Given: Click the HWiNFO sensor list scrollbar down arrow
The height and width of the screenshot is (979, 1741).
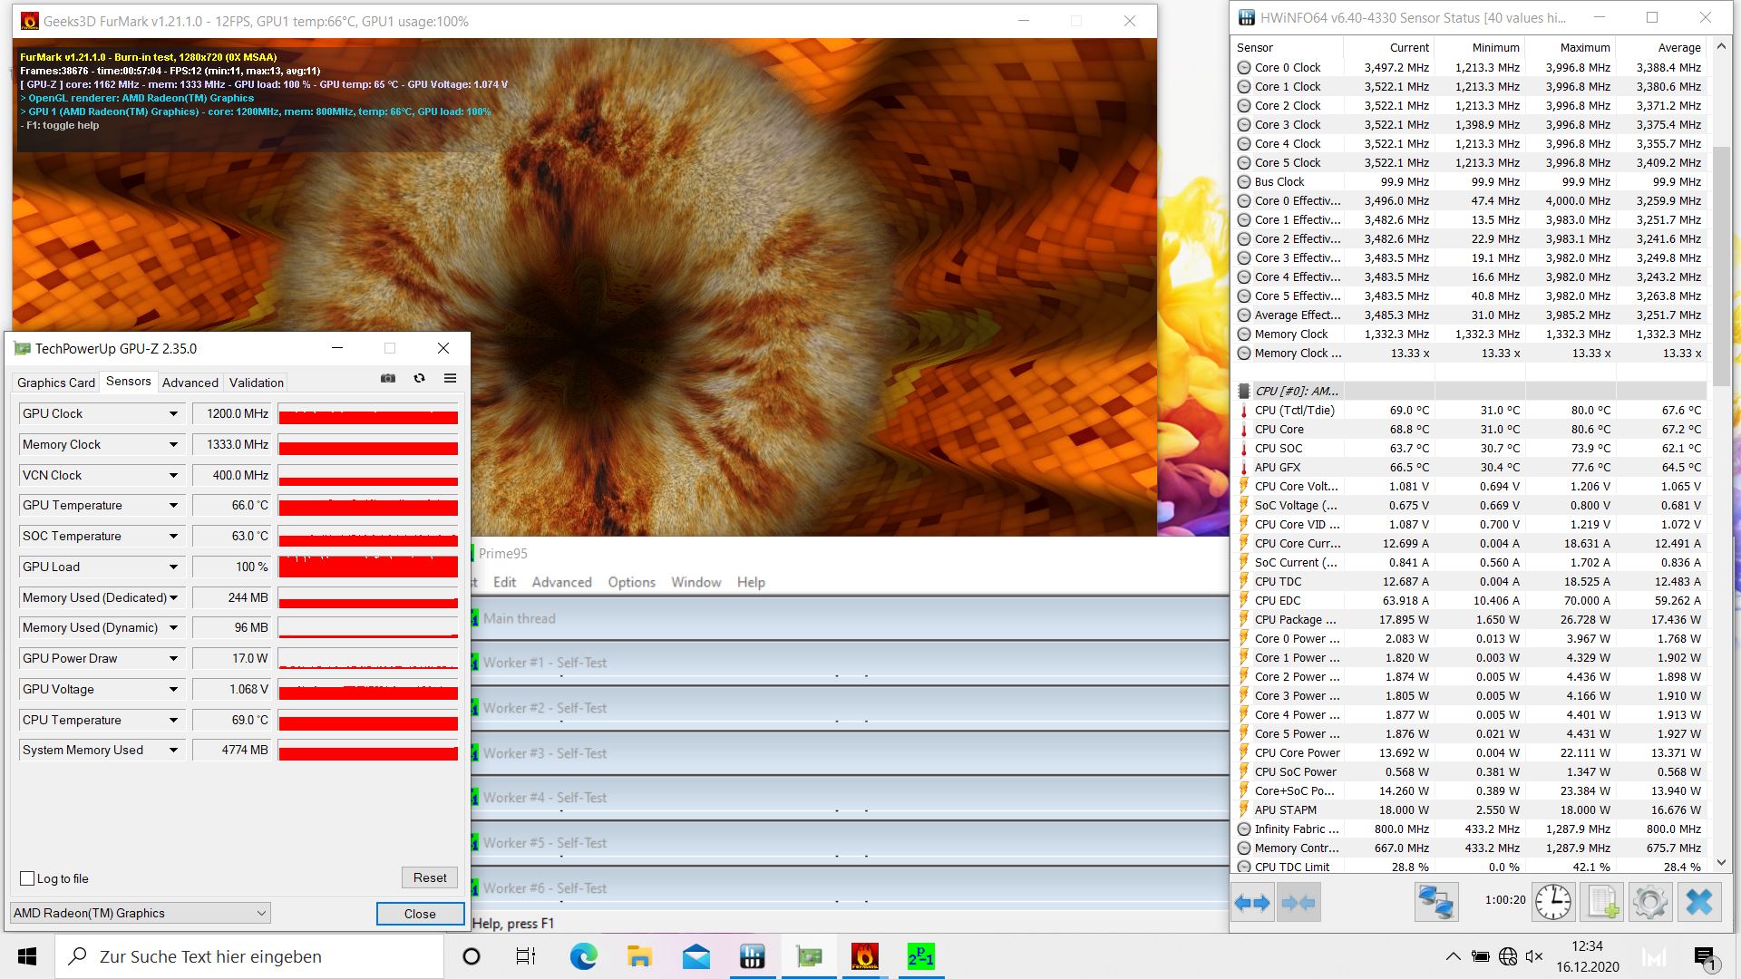Looking at the screenshot, I should tap(1721, 863).
